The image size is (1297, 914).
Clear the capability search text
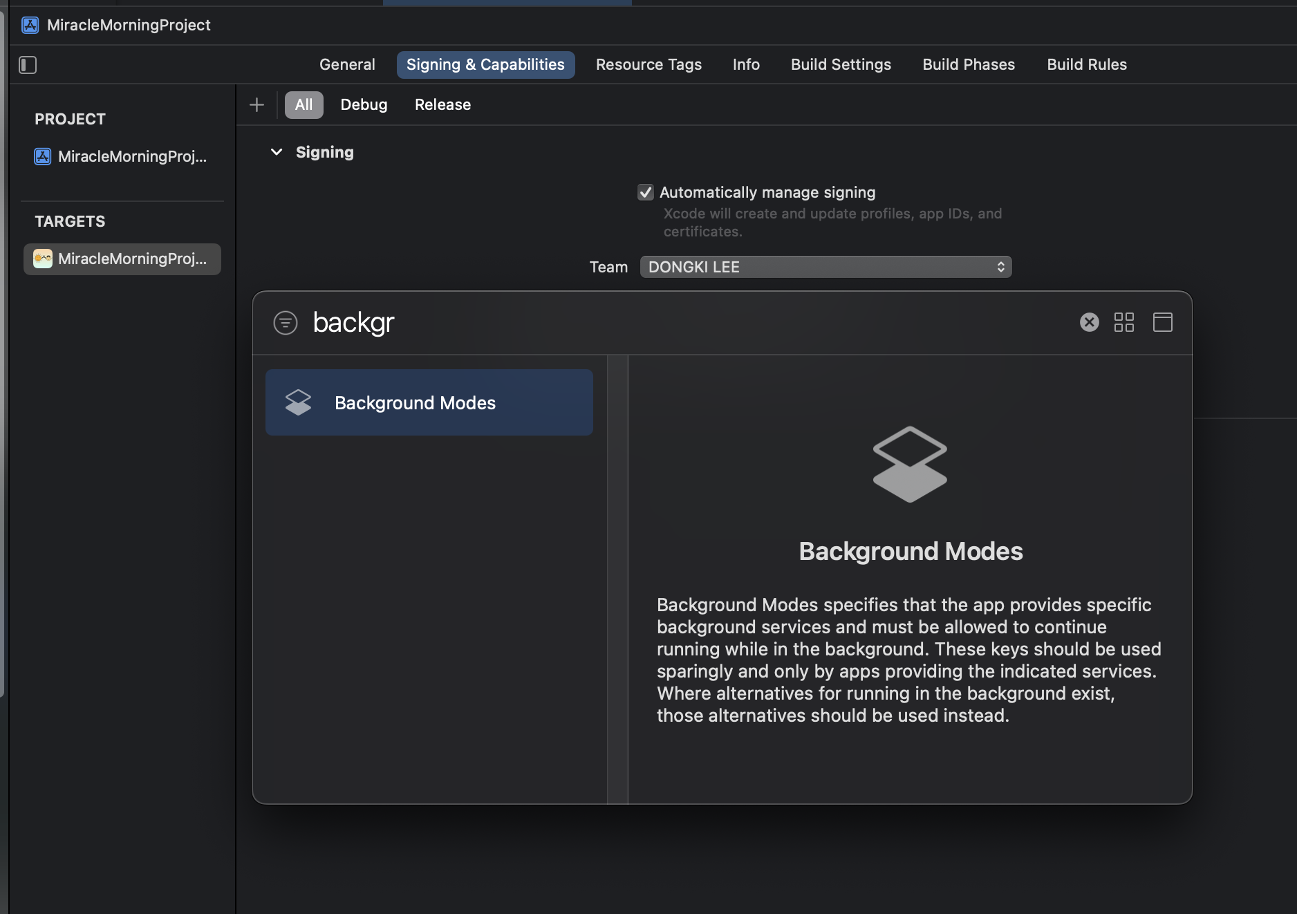pos(1090,322)
